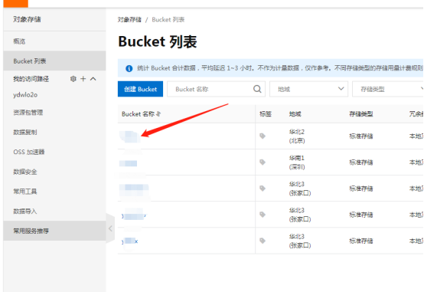
Task: Click tag icon in last 华北3 (张家口) row
Action: point(263,241)
